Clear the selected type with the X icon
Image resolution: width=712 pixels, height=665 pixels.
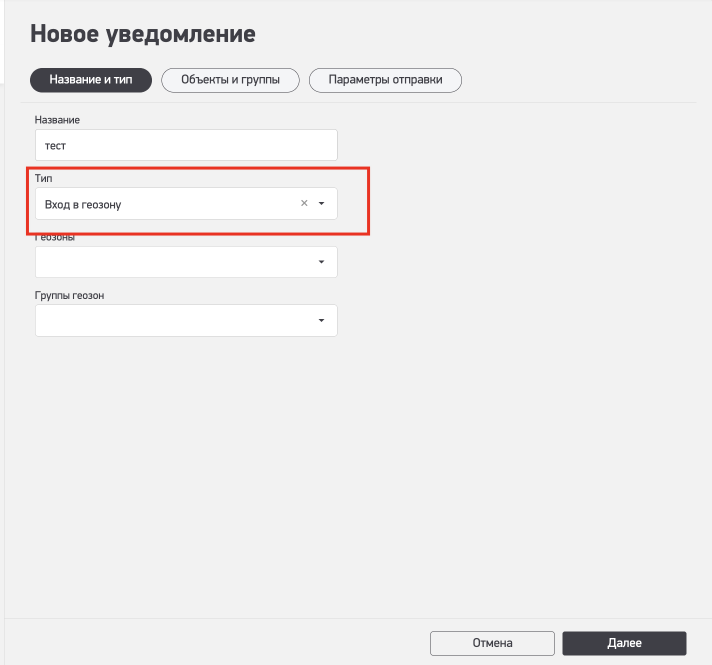pyautogui.click(x=304, y=203)
